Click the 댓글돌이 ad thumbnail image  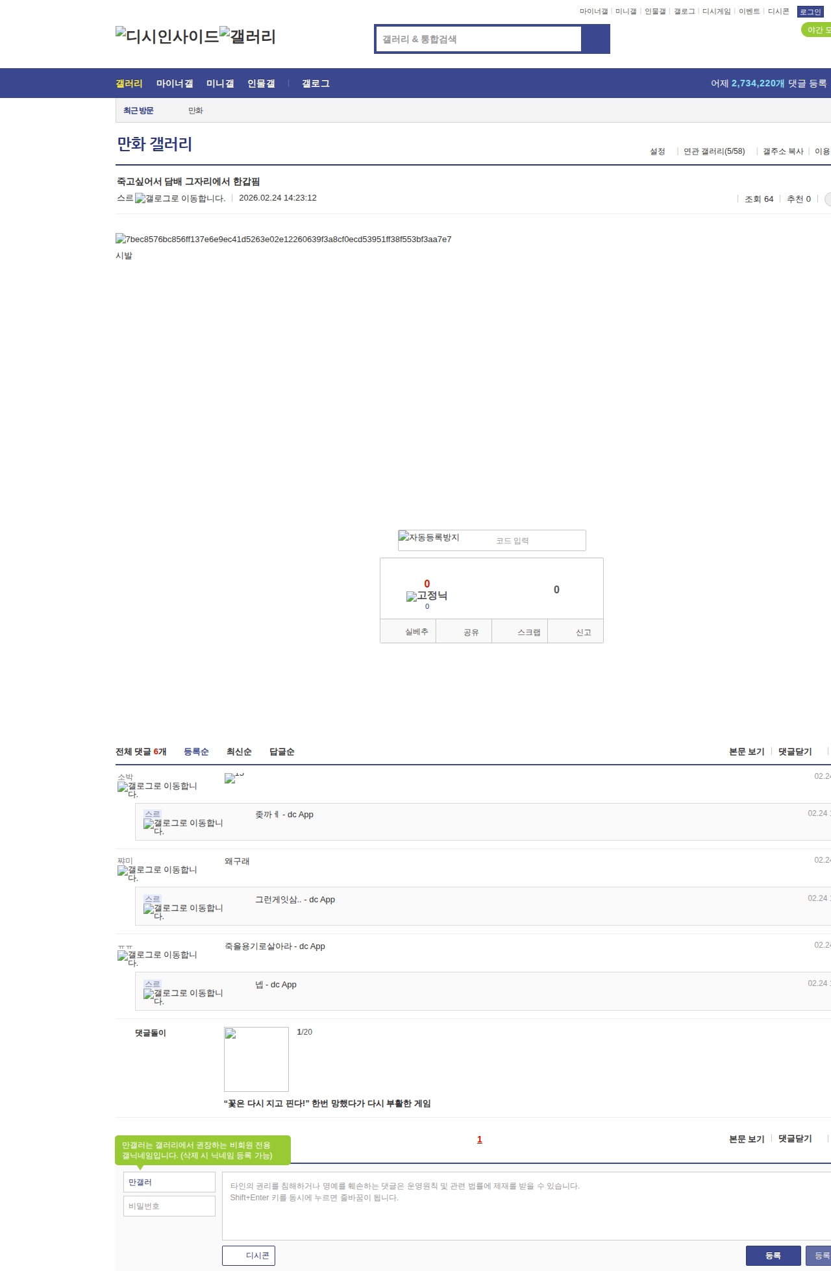(x=256, y=1059)
